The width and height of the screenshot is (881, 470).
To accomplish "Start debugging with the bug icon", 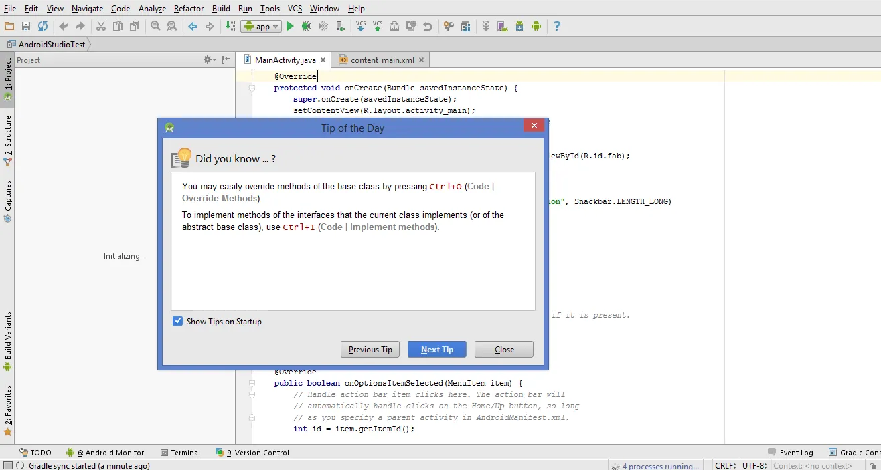I will [307, 26].
